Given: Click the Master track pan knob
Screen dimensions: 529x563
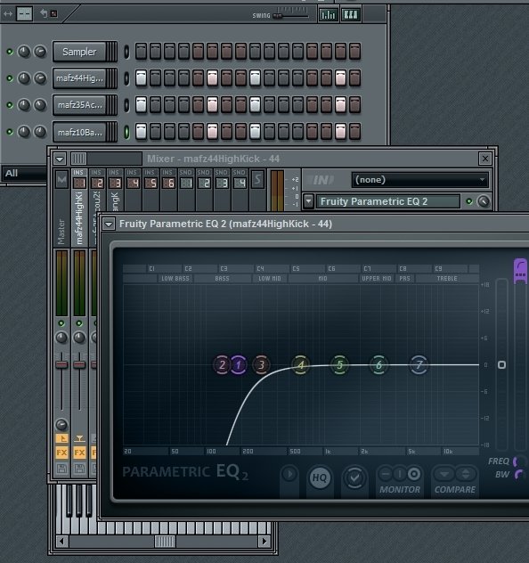Looking at the screenshot, I should pos(61,338).
